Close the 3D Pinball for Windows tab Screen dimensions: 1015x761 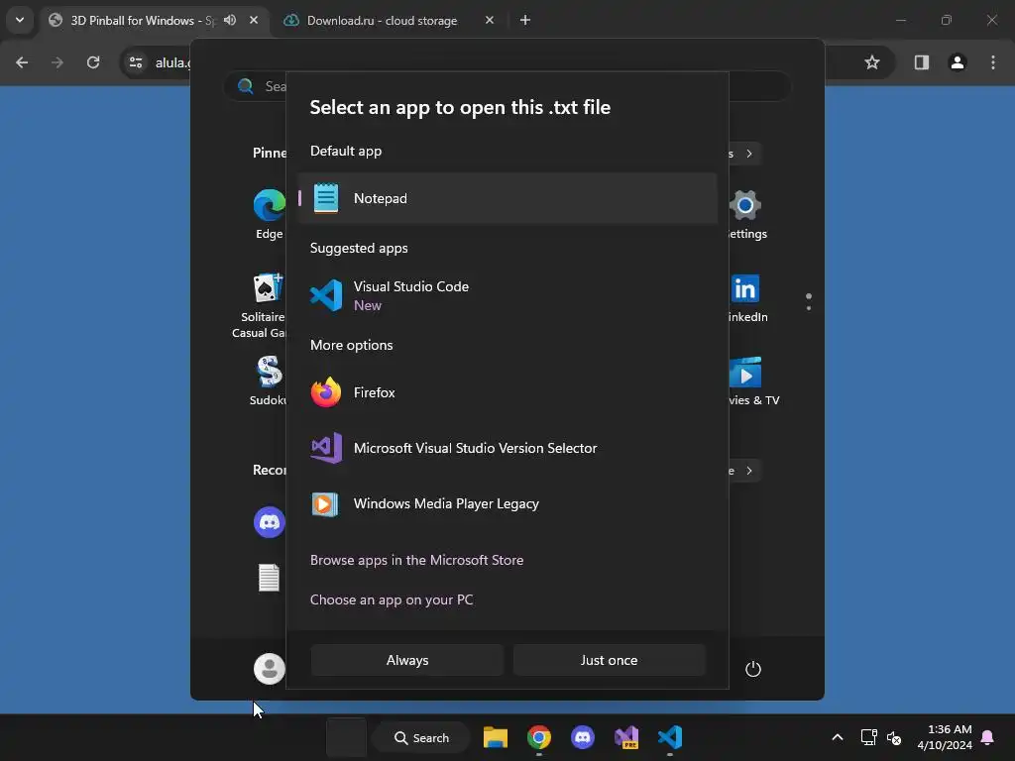tap(254, 20)
